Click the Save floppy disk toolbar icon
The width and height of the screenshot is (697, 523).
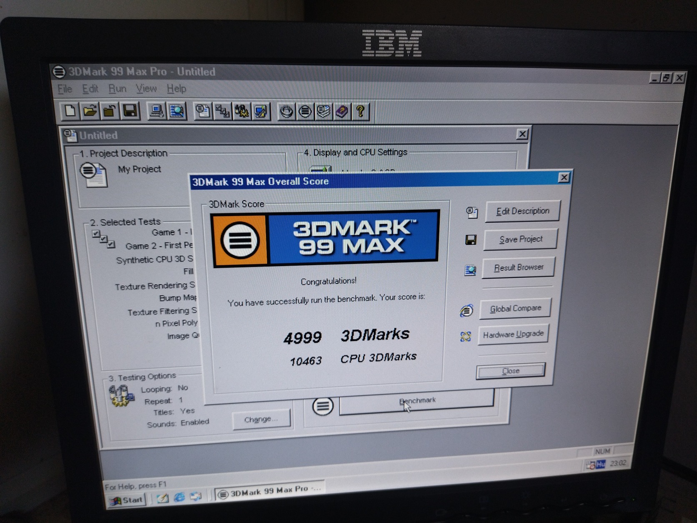click(130, 111)
